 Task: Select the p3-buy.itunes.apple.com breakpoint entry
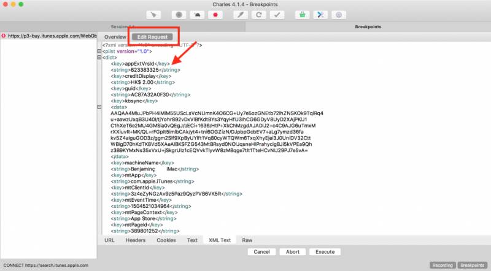click(x=48, y=36)
